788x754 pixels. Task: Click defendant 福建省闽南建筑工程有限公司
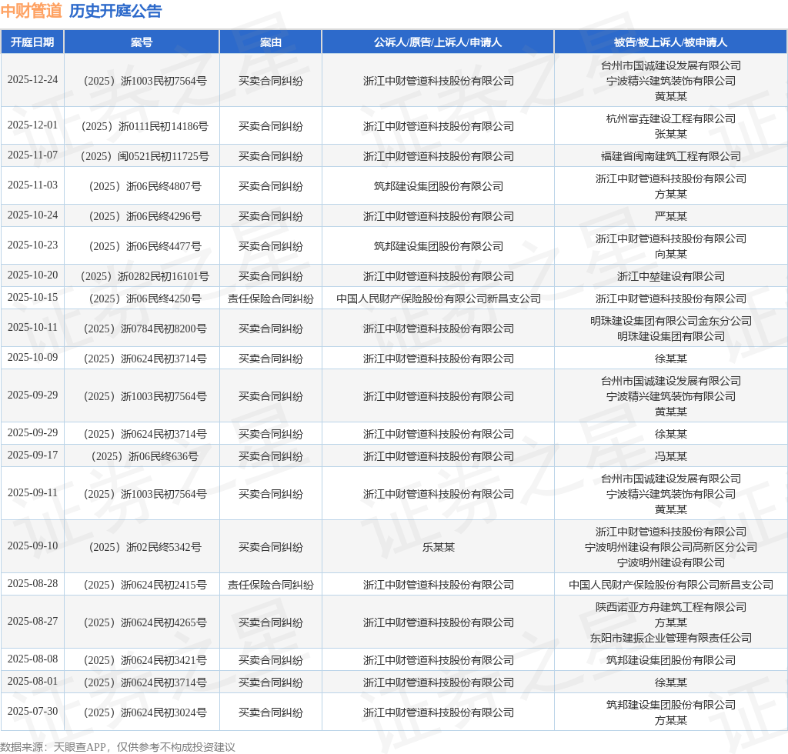(671, 156)
